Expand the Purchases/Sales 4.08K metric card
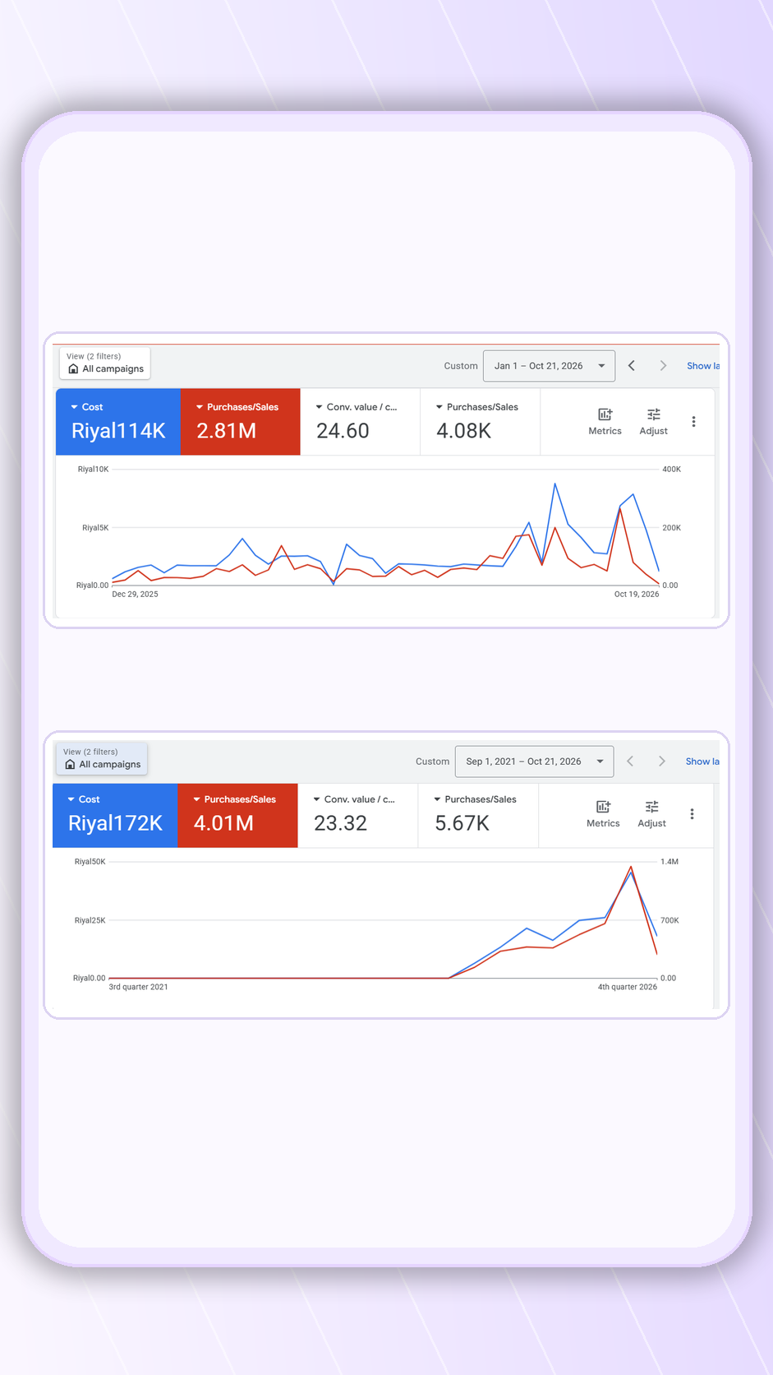This screenshot has width=773, height=1375. pyautogui.click(x=480, y=421)
